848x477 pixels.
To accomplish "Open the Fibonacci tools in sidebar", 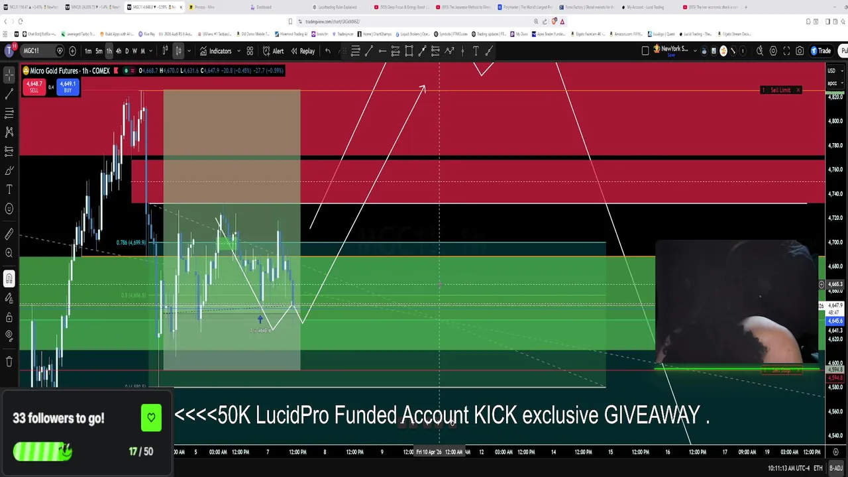I will click(9, 114).
